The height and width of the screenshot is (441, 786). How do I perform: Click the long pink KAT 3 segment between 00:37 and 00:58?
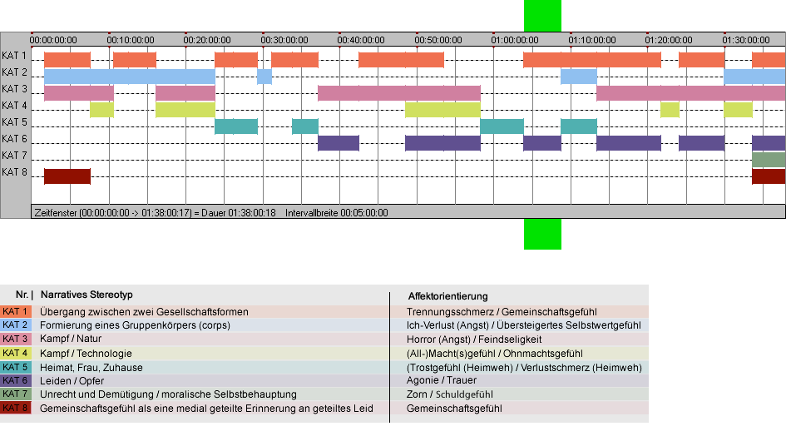399,93
